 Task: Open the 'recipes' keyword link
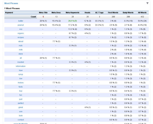(x=21, y=38)
